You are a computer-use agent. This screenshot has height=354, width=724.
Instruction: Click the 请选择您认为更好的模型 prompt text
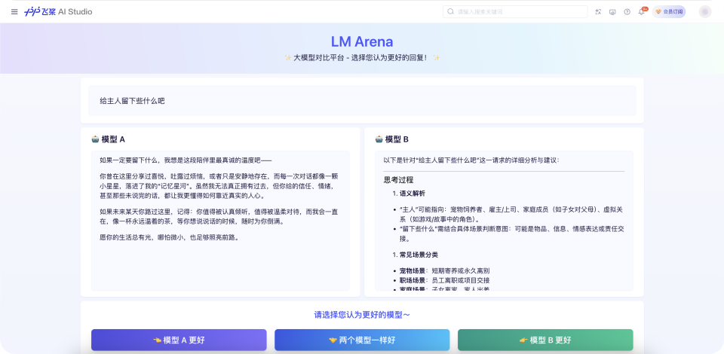click(362, 315)
